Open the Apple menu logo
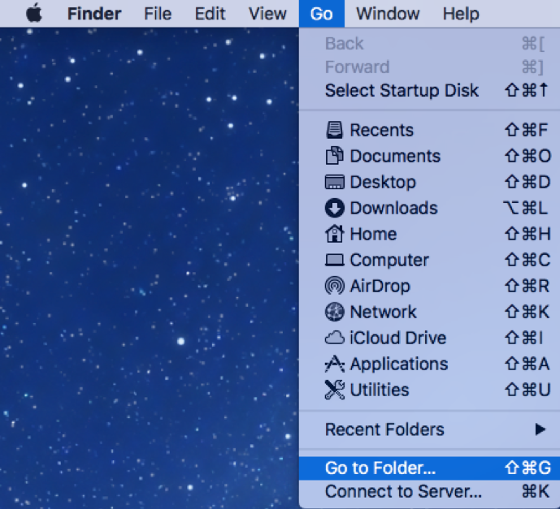This screenshot has width=560, height=509. click(33, 14)
